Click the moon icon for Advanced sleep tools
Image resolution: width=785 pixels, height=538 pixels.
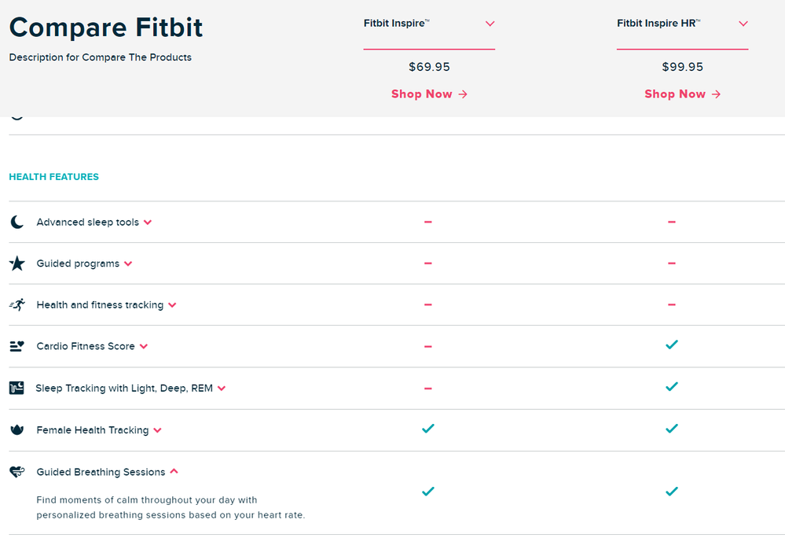(17, 222)
